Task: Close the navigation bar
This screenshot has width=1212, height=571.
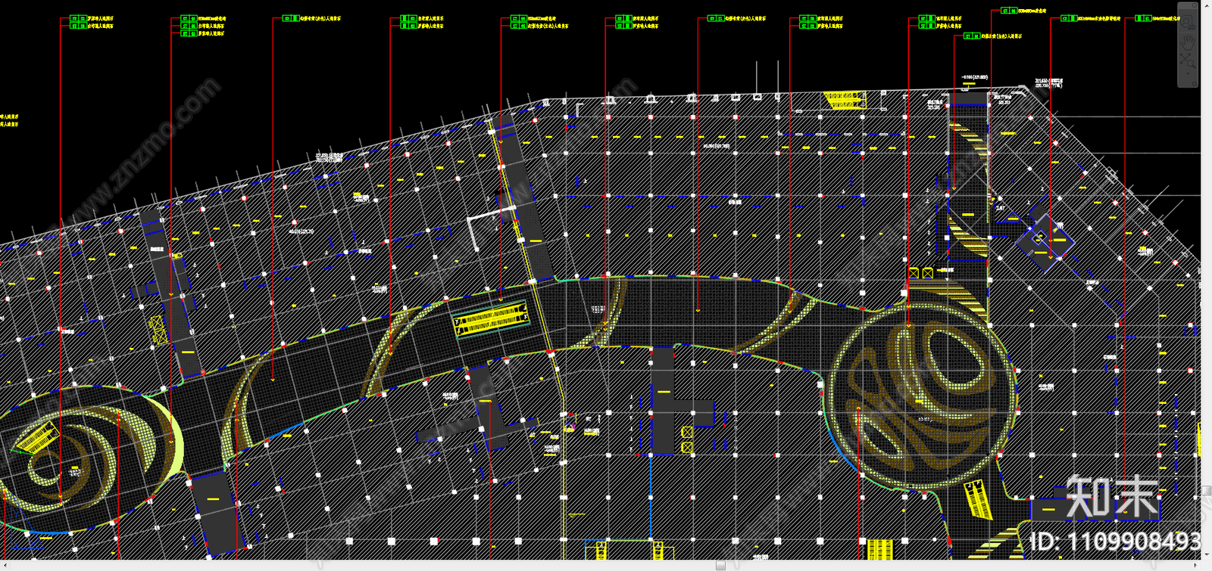Action: pos(1193,5)
